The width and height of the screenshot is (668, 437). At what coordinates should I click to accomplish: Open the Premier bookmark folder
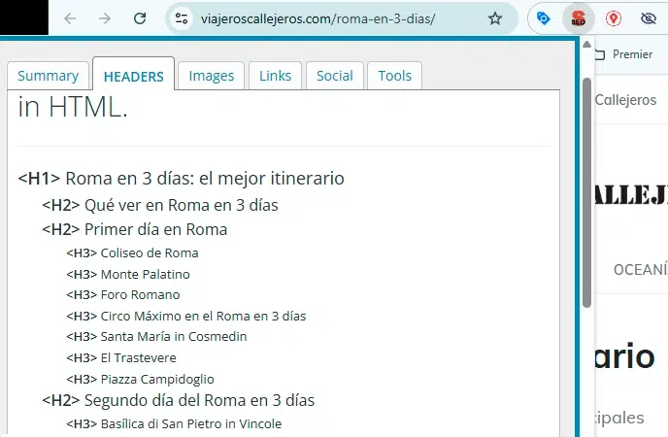[x=625, y=54]
